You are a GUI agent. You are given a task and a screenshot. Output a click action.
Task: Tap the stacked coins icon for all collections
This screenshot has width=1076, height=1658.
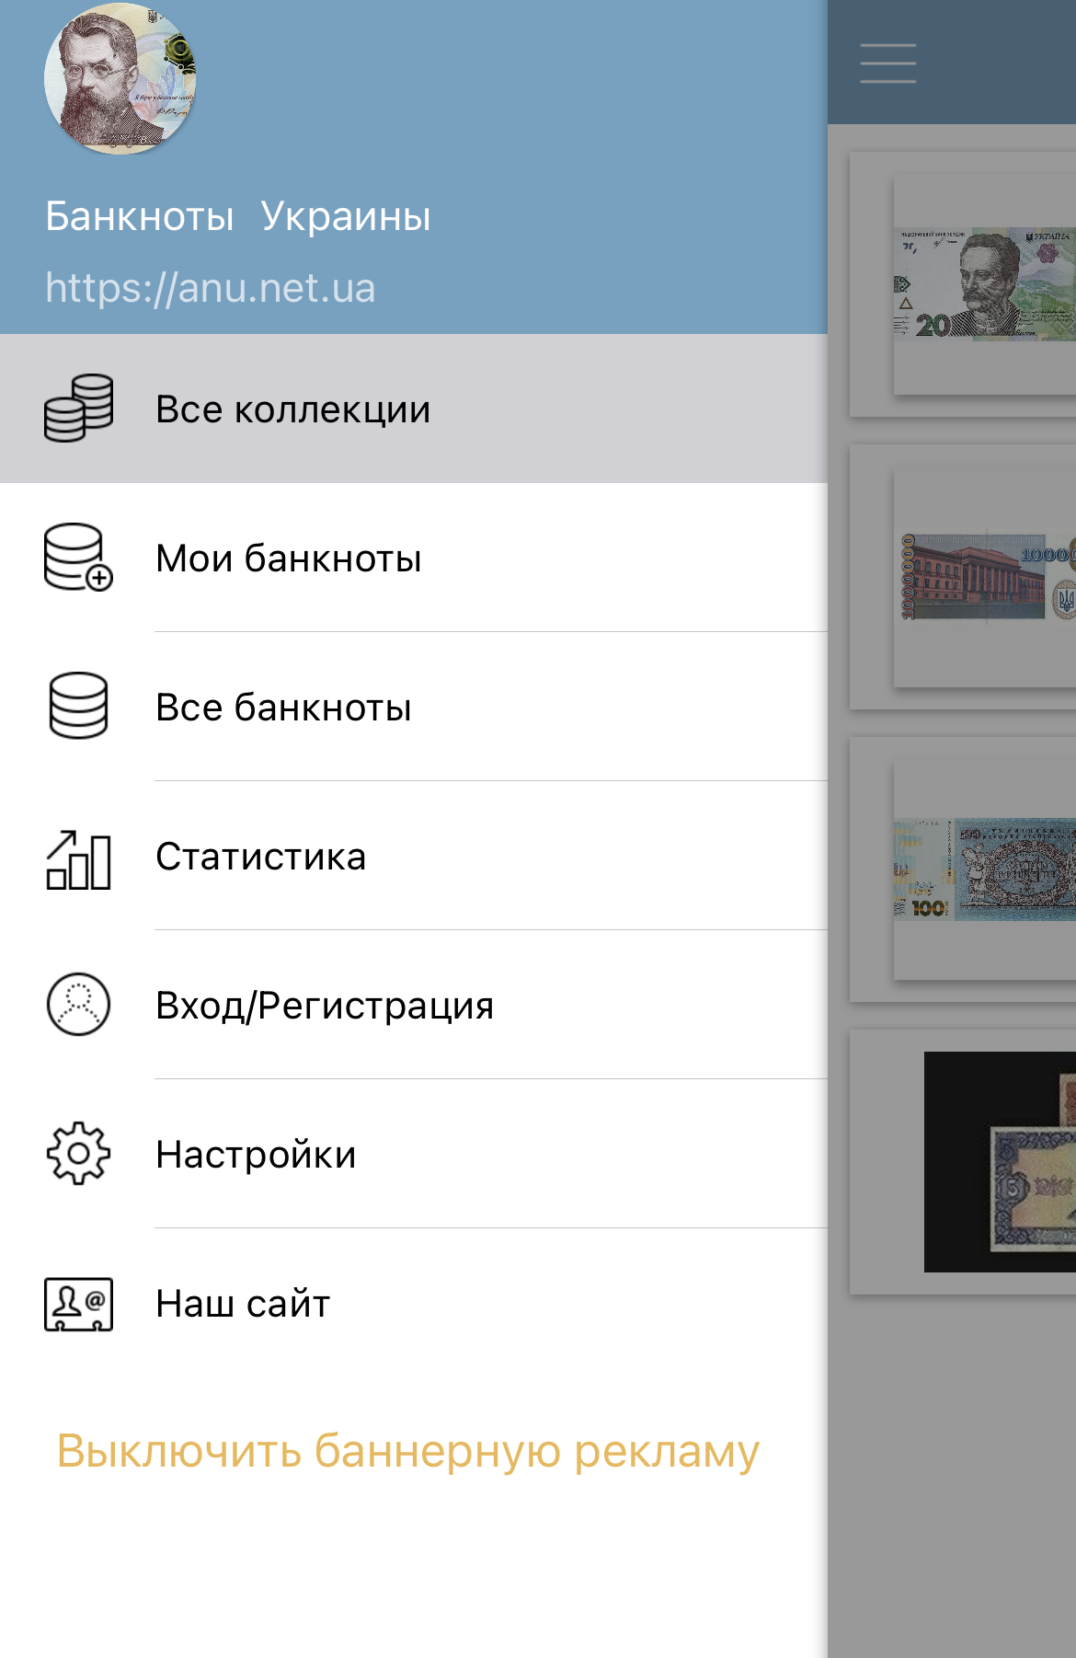[78, 409]
